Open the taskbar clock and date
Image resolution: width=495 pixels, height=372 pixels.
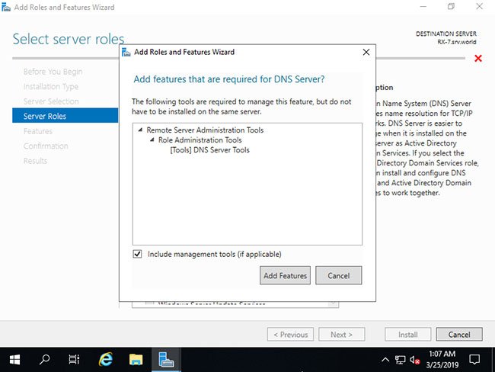coord(442,359)
